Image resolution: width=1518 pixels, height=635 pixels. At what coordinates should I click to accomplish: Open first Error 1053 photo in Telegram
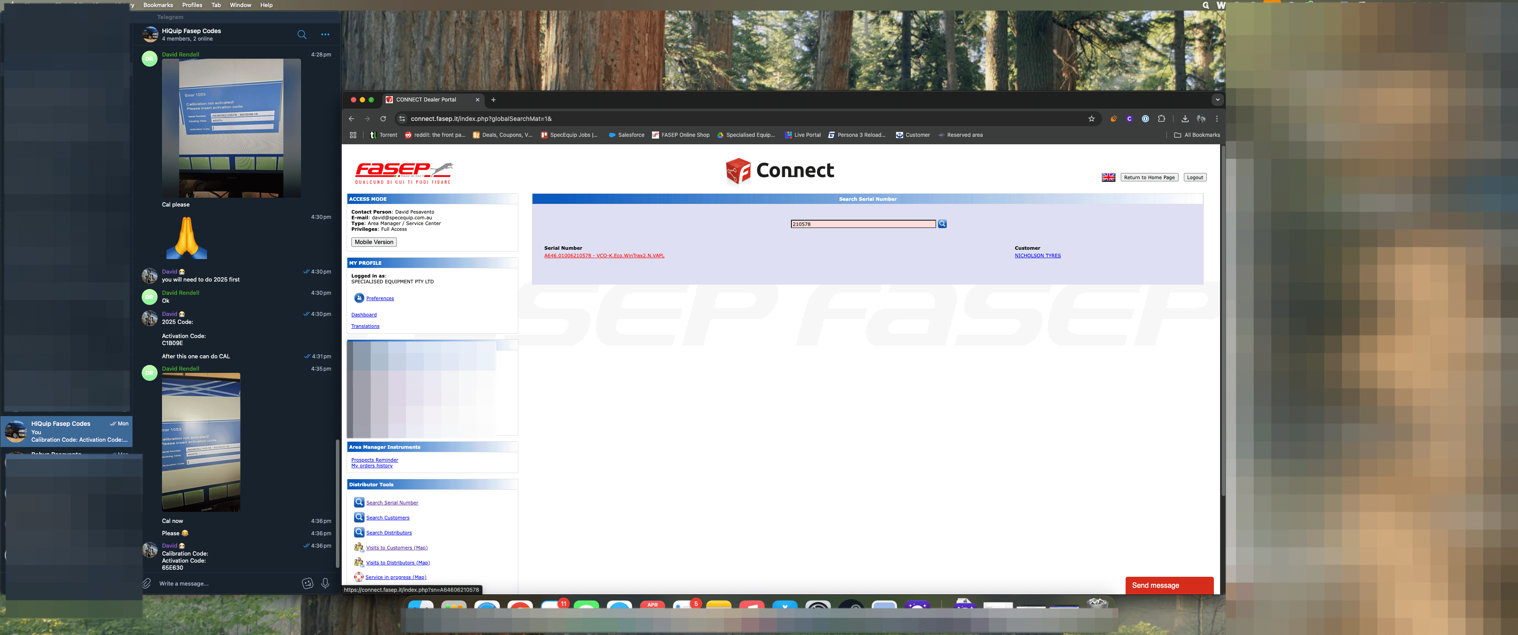(x=231, y=128)
